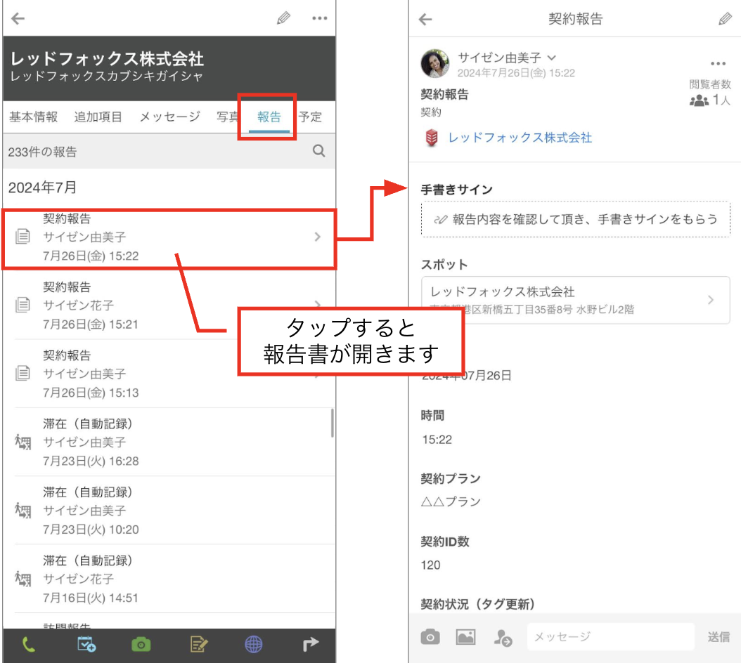This screenshot has width=741, height=663.
Task: Go back from 契約報告 detail screen
Action: click(426, 20)
